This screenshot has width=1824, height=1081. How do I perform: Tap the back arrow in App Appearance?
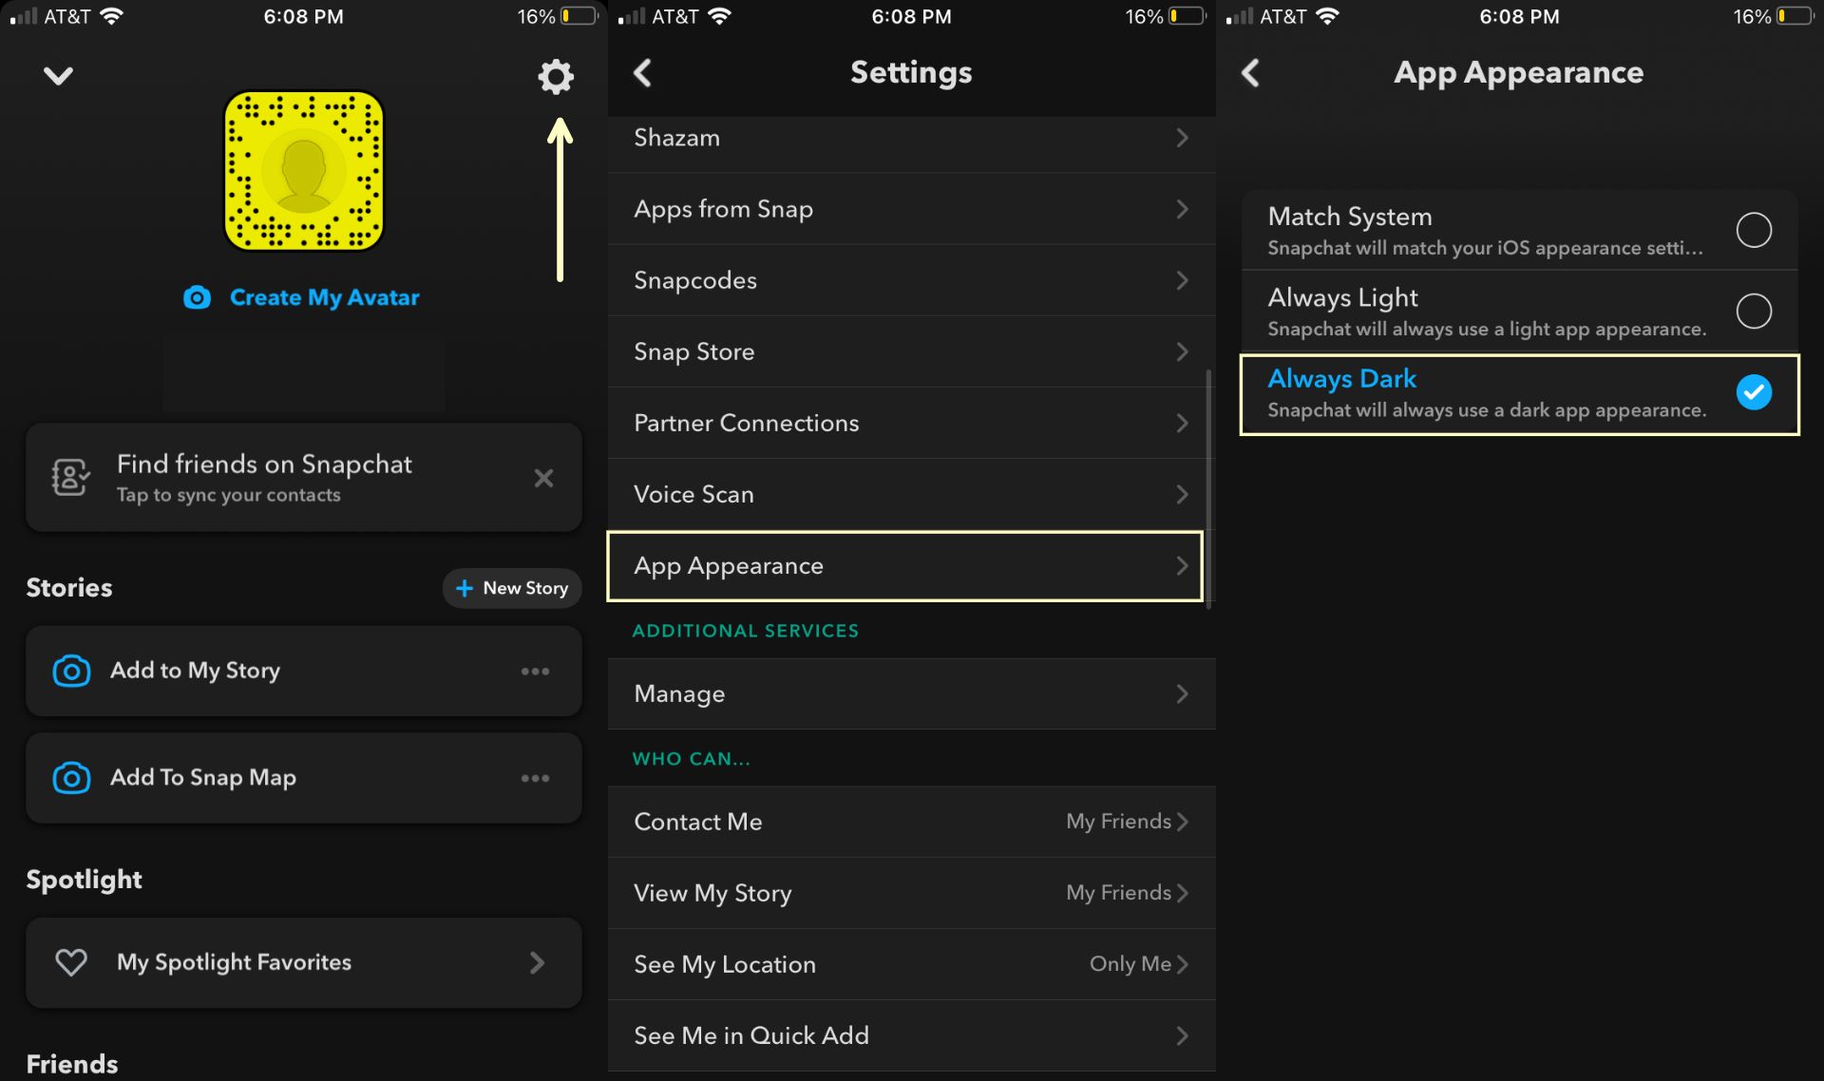[1253, 73]
